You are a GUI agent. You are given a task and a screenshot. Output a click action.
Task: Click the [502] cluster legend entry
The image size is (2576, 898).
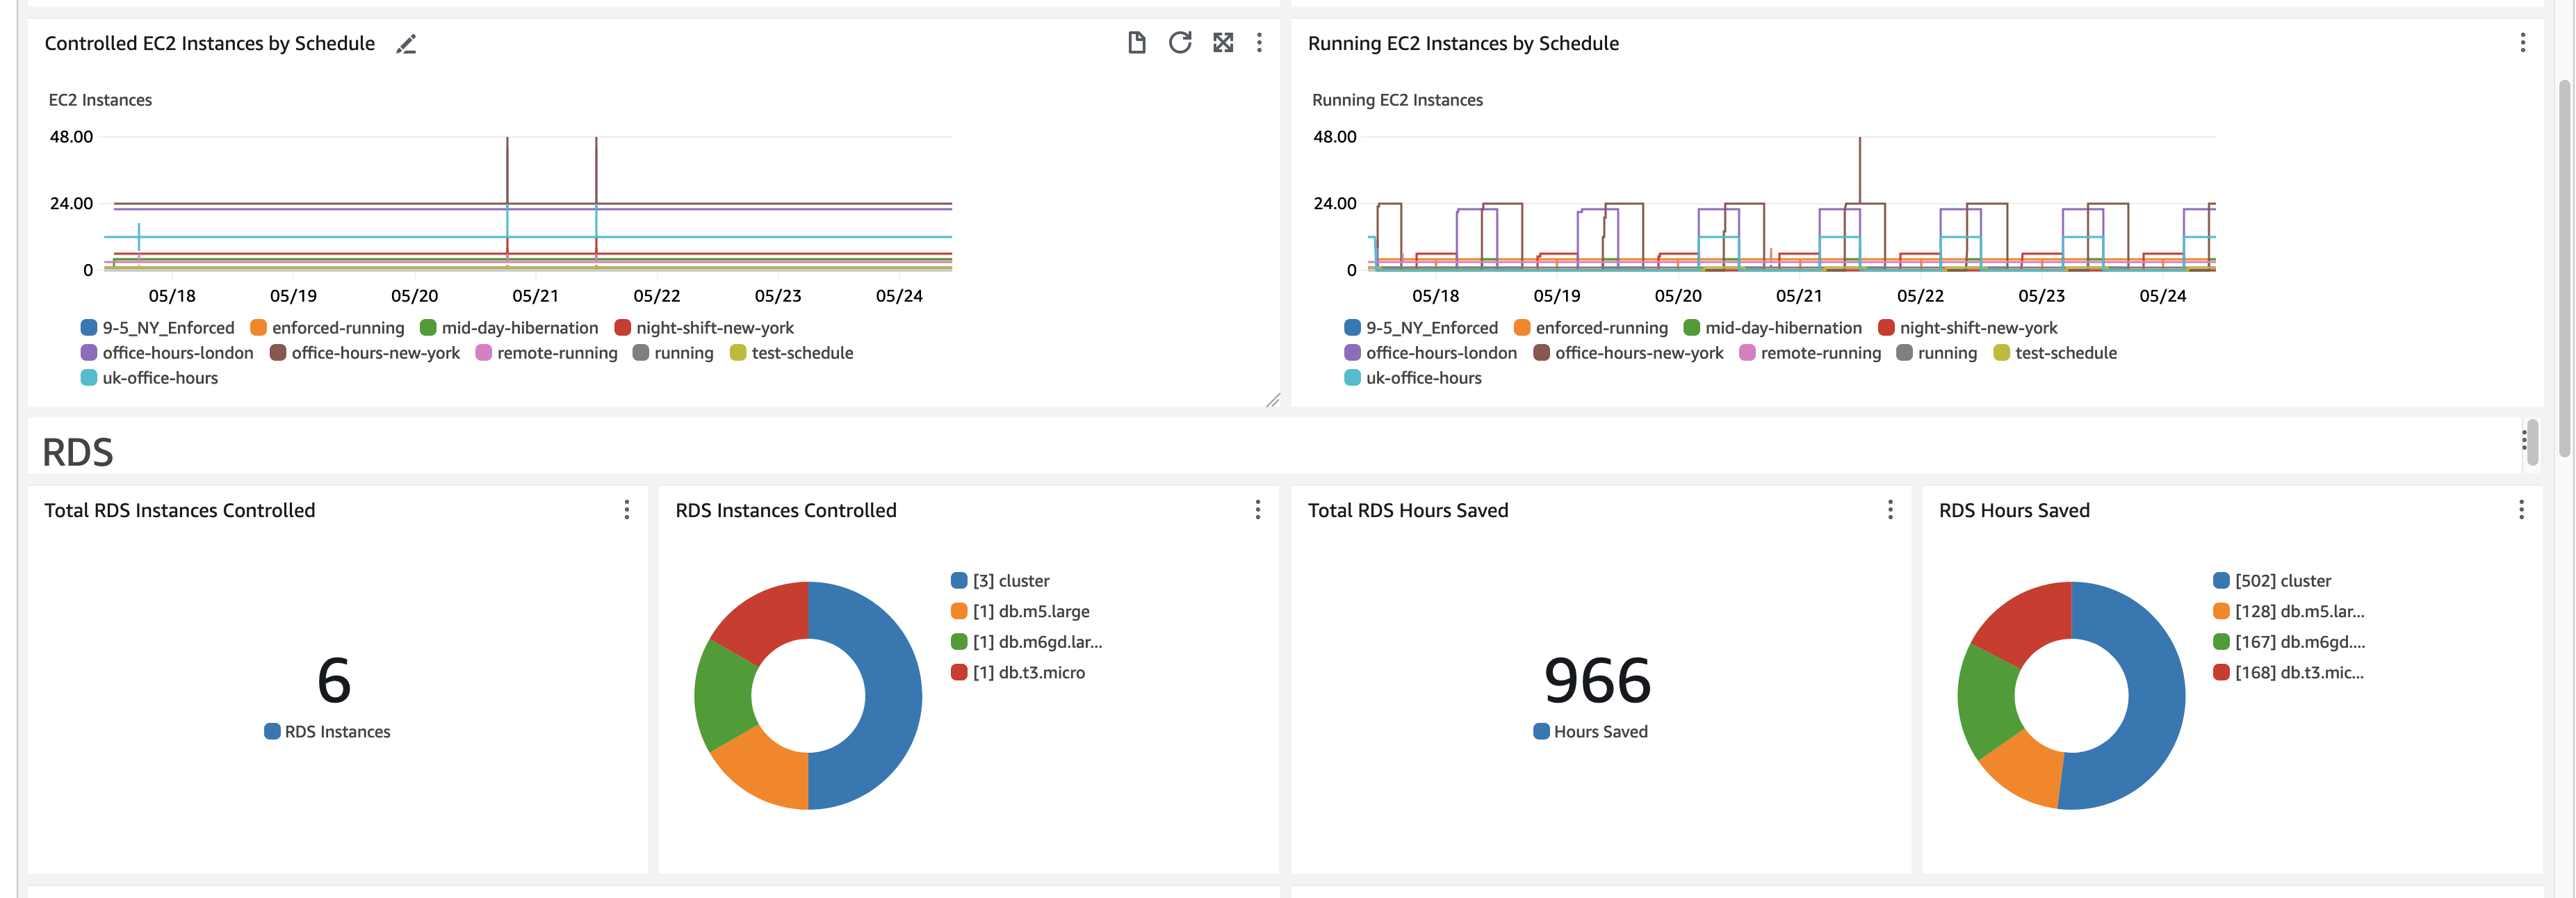pos(2282,581)
